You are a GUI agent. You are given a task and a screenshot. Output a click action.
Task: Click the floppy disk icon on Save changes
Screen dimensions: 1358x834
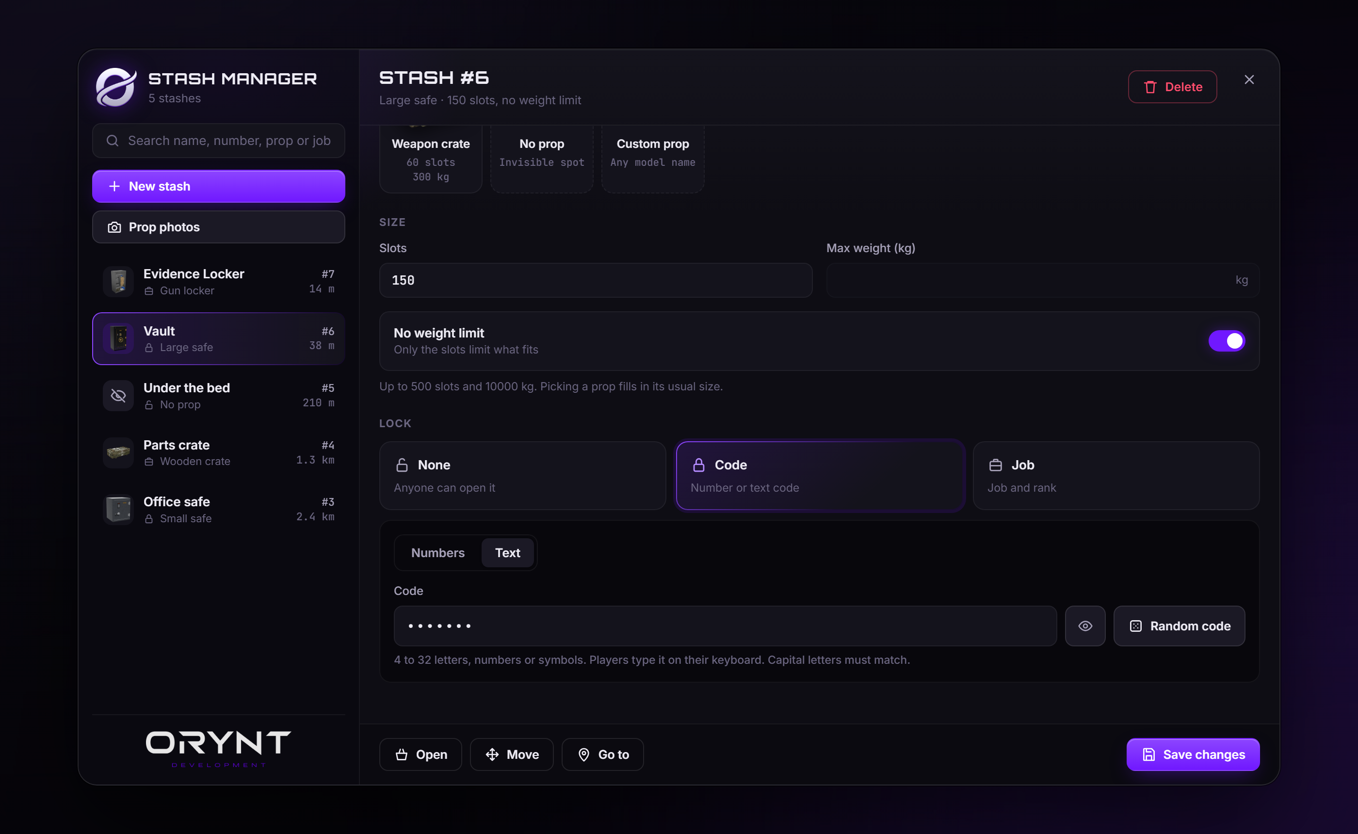[1148, 754]
